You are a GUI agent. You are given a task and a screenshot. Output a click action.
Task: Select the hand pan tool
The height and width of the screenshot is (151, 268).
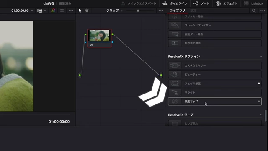[x=87, y=10]
